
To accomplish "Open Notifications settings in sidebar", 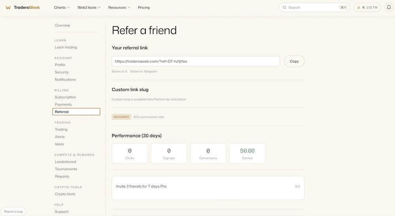I will tap(66, 80).
